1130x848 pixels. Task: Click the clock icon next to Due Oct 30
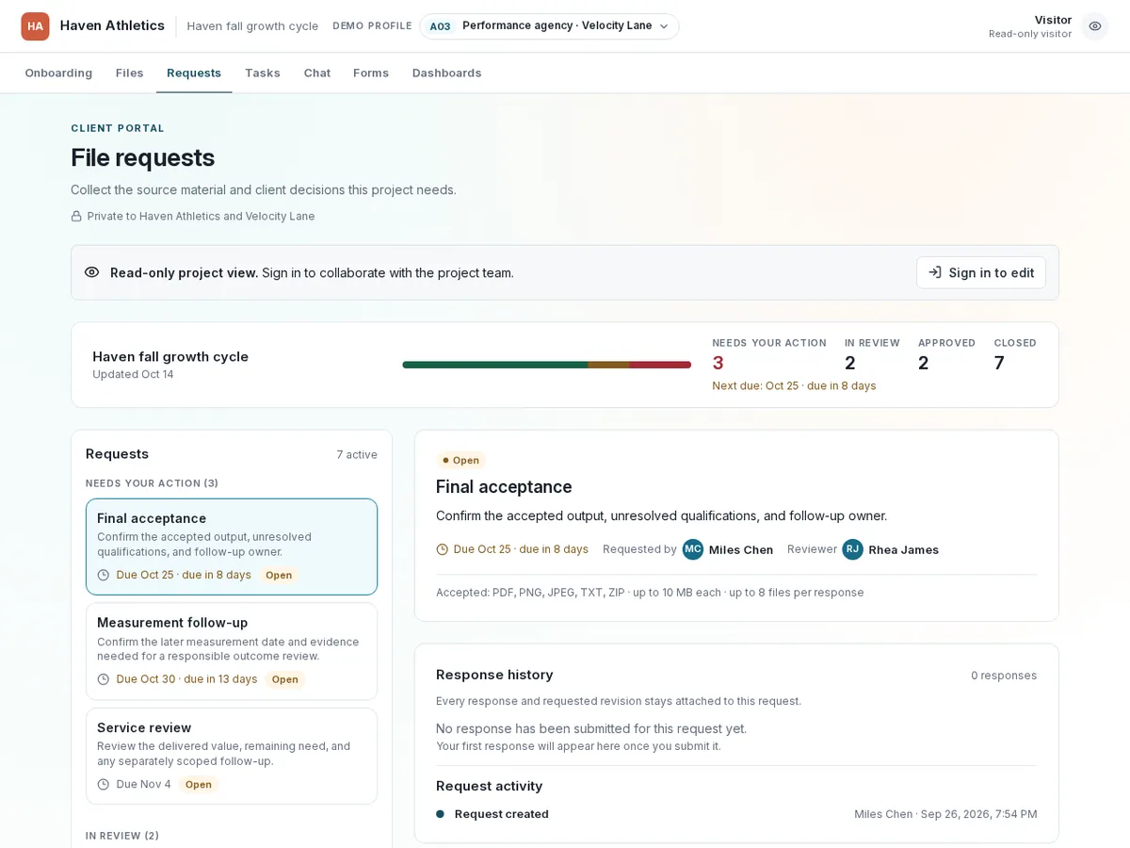(104, 679)
